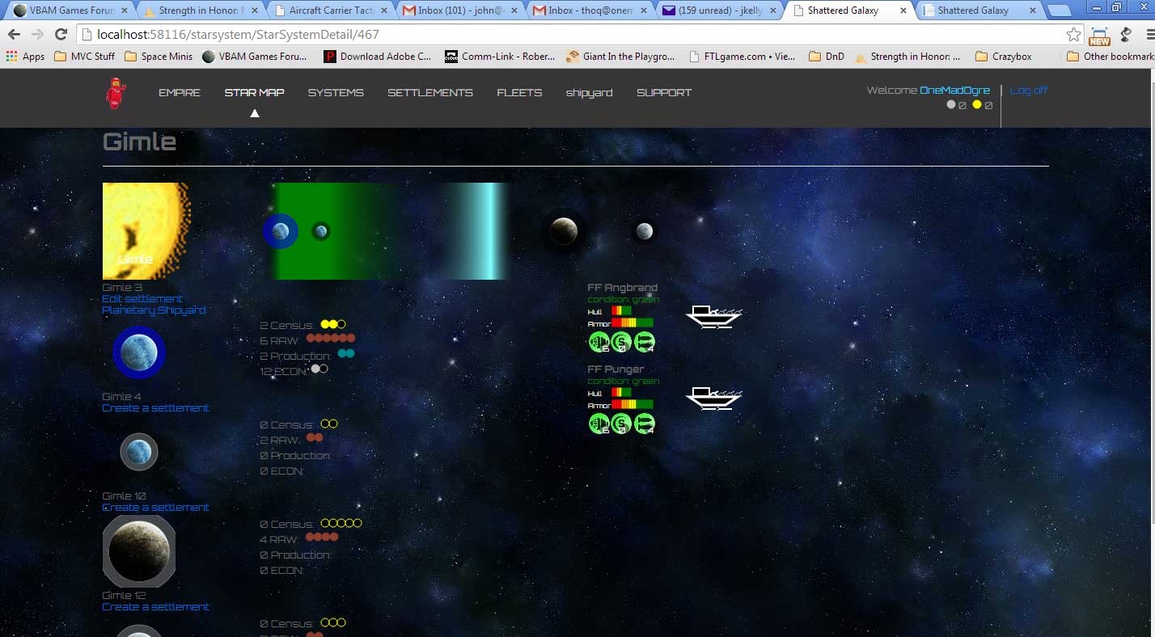Click FF Angbrand Hull status bar

(621, 310)
